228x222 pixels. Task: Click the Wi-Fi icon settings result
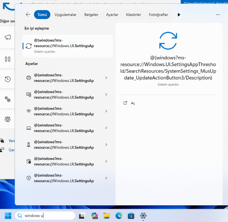[x=29, y=111]
